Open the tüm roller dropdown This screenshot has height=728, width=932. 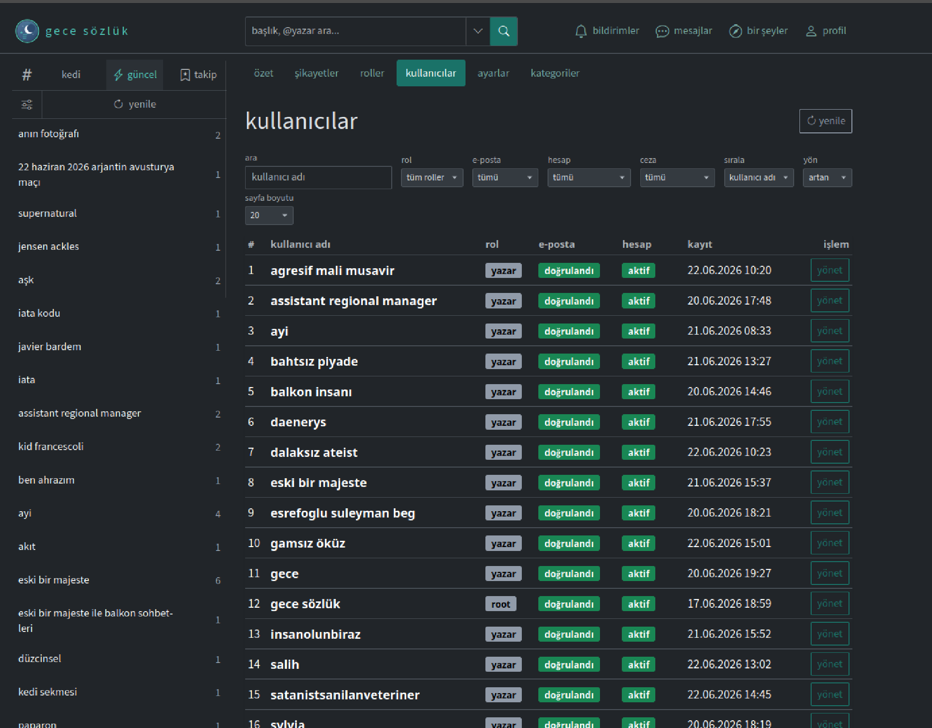pos(432,178)
